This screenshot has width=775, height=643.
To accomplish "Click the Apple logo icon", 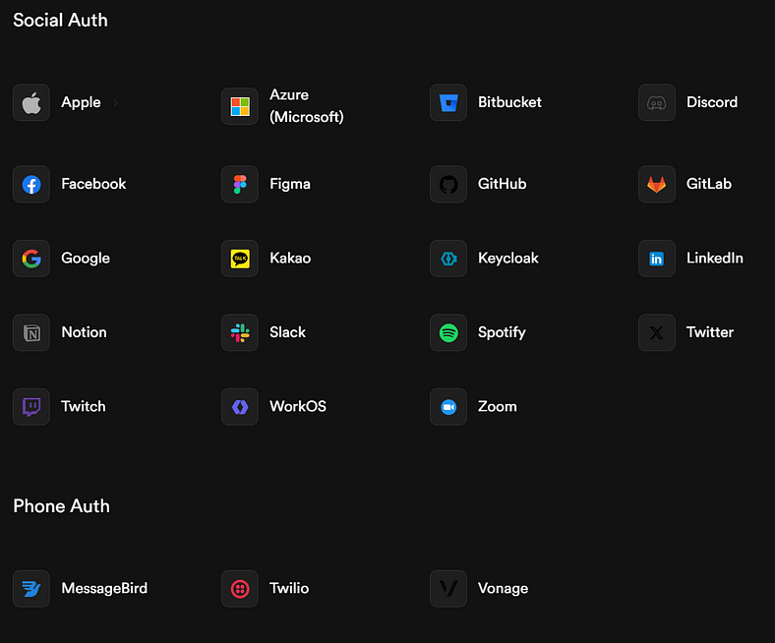I will [x=31, y=103].
